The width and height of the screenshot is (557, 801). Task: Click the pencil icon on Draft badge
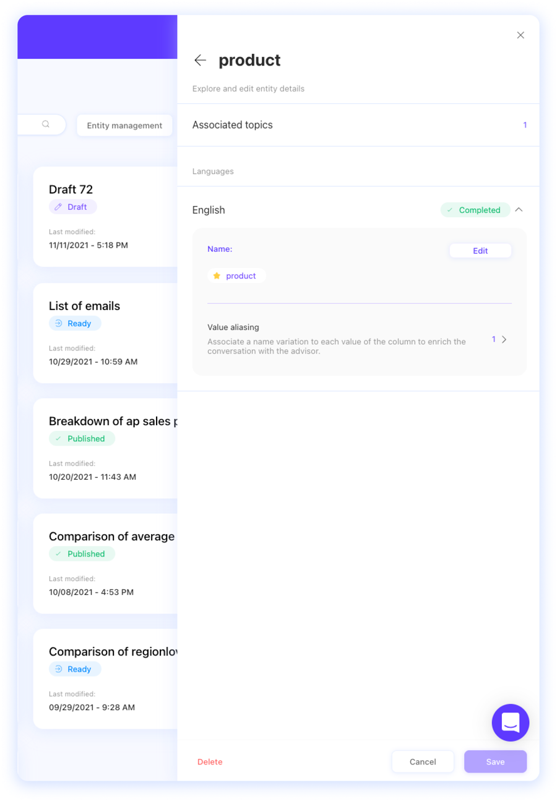click(x=59, y=207)
